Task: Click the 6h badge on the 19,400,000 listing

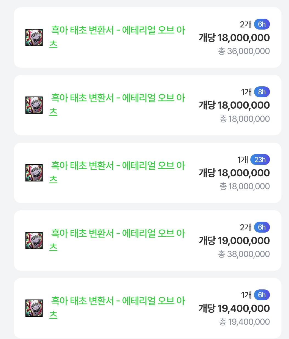Action: point(262,295)
